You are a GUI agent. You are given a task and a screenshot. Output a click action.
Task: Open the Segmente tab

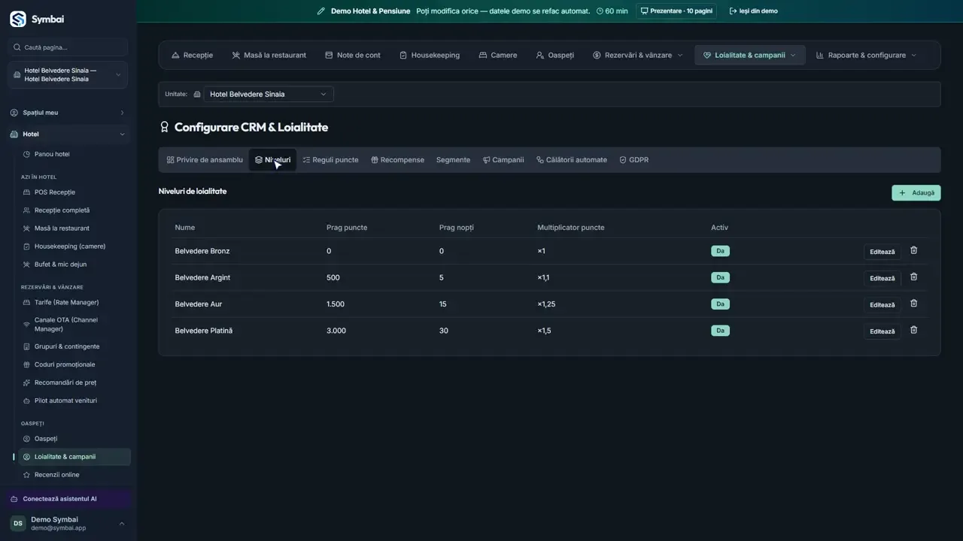click(453, 160)
